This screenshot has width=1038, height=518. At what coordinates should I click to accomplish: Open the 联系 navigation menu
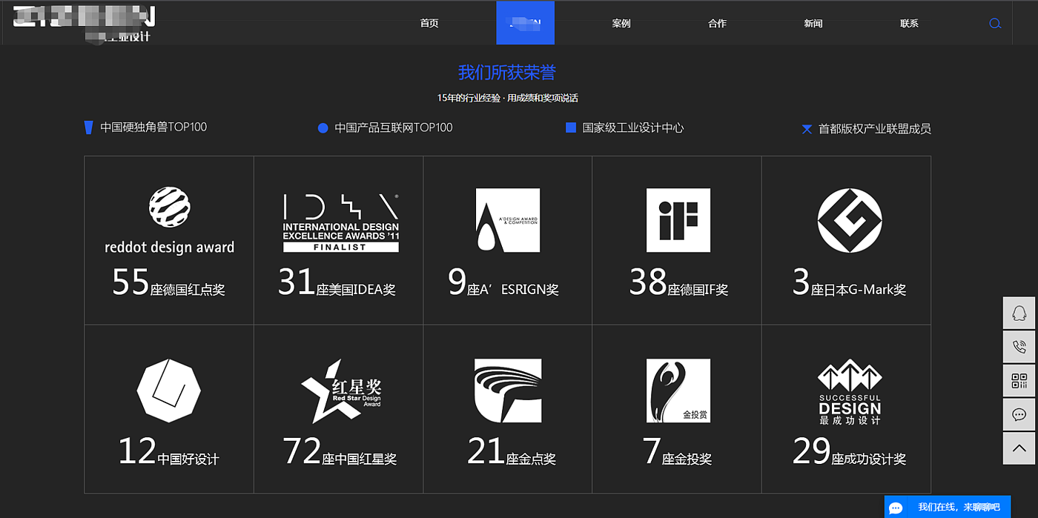click(x=909, y=23)
